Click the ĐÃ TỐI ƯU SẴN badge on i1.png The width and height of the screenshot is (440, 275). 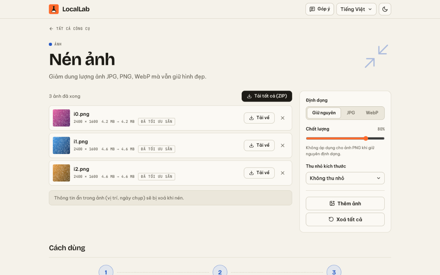coord(157,149)
